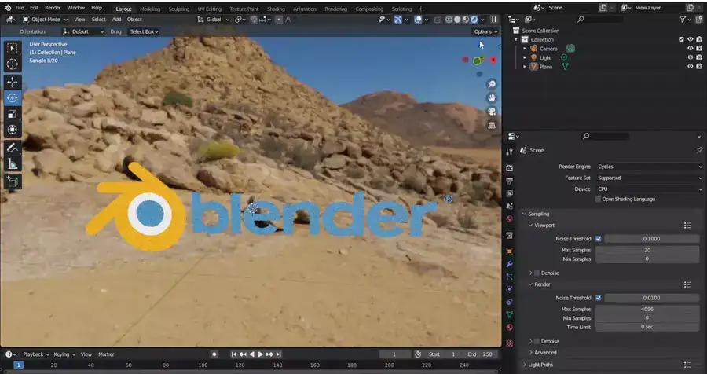
Task: Open the World properties tab
Action: coord(510,218)
